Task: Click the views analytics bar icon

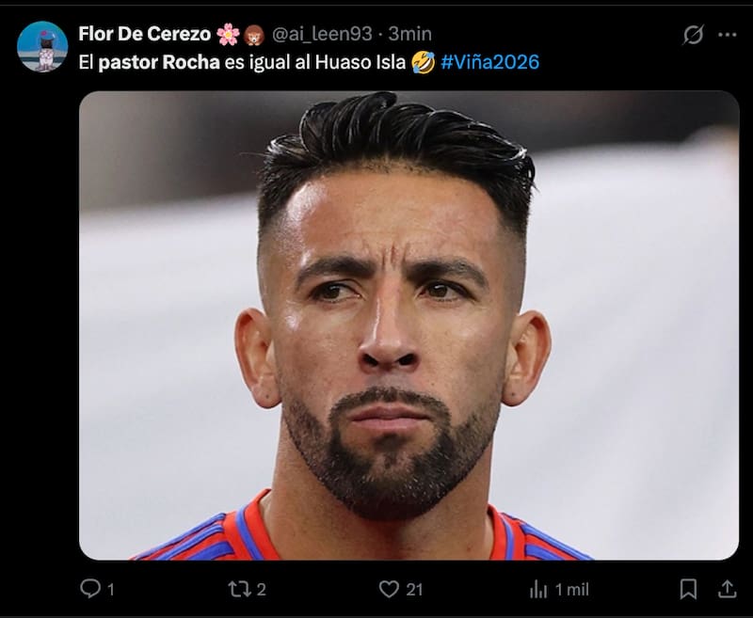Action: coord(538,589)
